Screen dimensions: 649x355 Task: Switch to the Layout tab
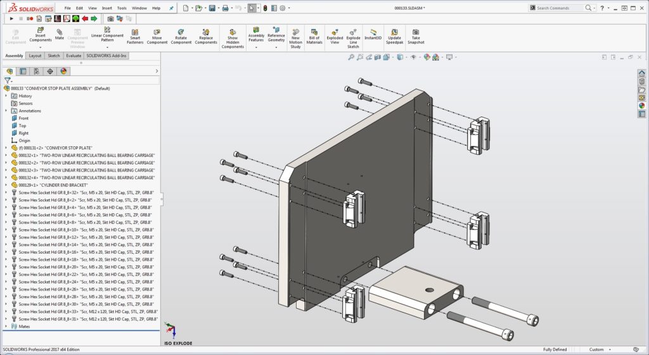point(35,56)
